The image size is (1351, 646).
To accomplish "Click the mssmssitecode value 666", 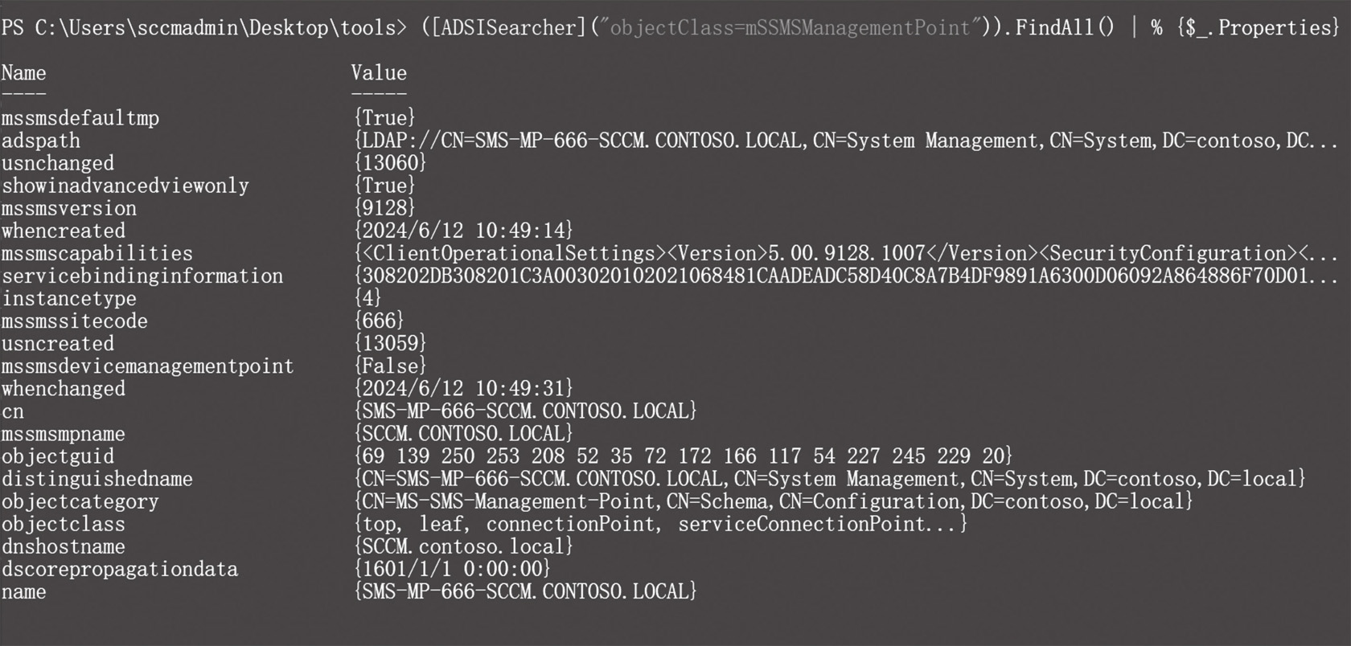I will click(379, 321).
